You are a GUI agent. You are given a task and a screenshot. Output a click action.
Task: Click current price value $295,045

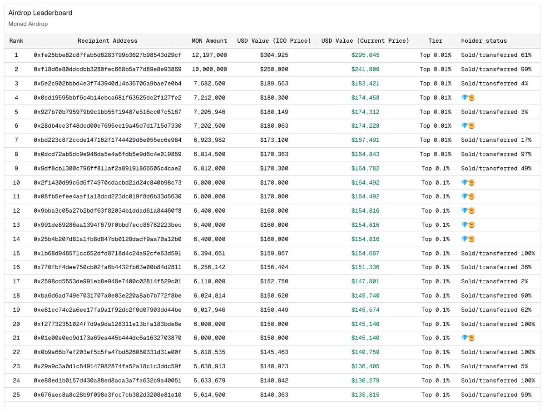(x=365, y=55)
